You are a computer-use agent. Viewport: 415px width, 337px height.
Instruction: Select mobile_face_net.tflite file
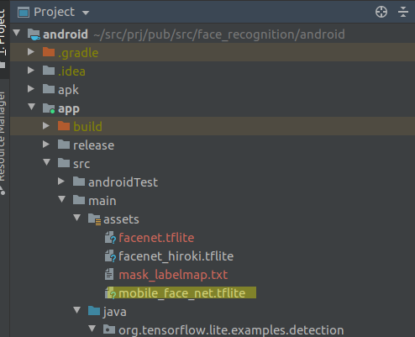point(181,293)
